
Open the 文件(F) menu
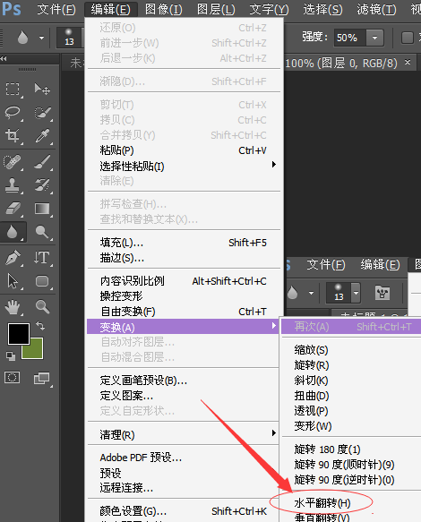pos(56,9)
